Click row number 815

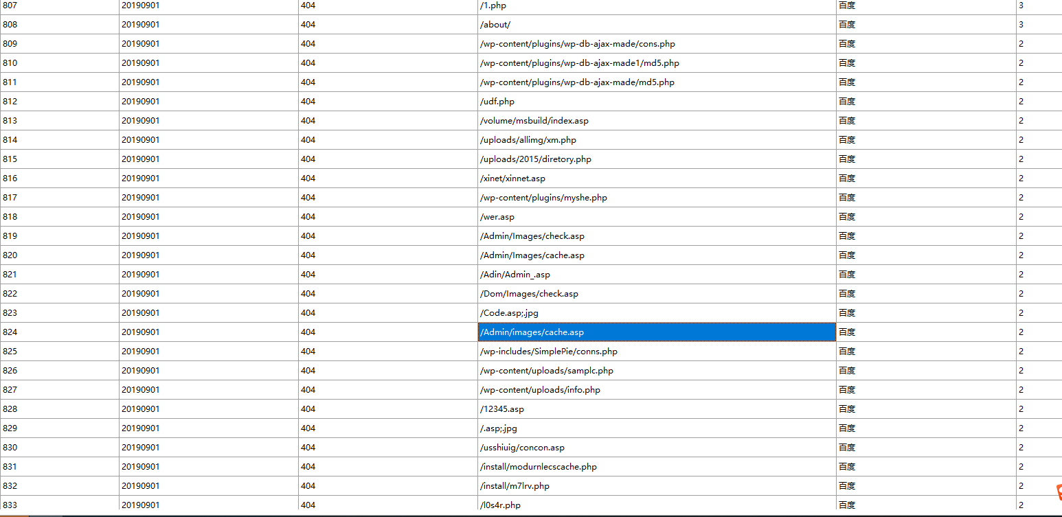point(59,159)
